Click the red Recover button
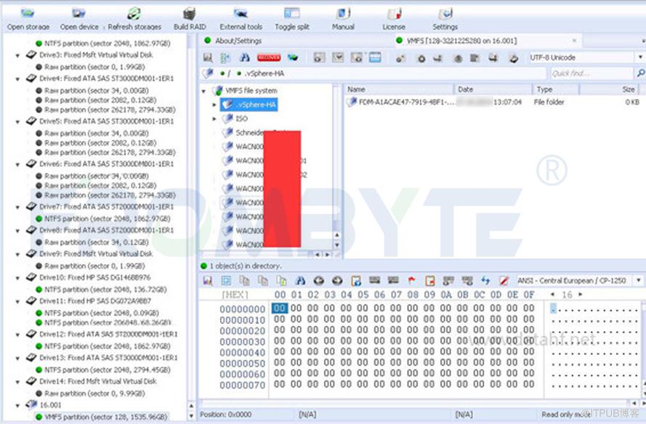The height and width of the screenshot is (424, 646). [269, 57]
